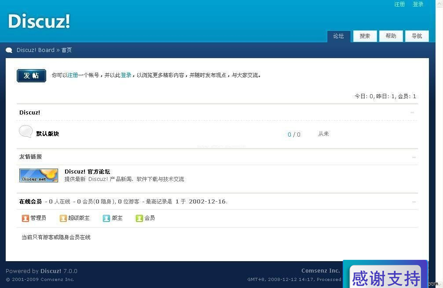The height and width of the screenshot is (288, 443).
Task: Click the 超级版主 orange user icon
Action: [63, 218]
